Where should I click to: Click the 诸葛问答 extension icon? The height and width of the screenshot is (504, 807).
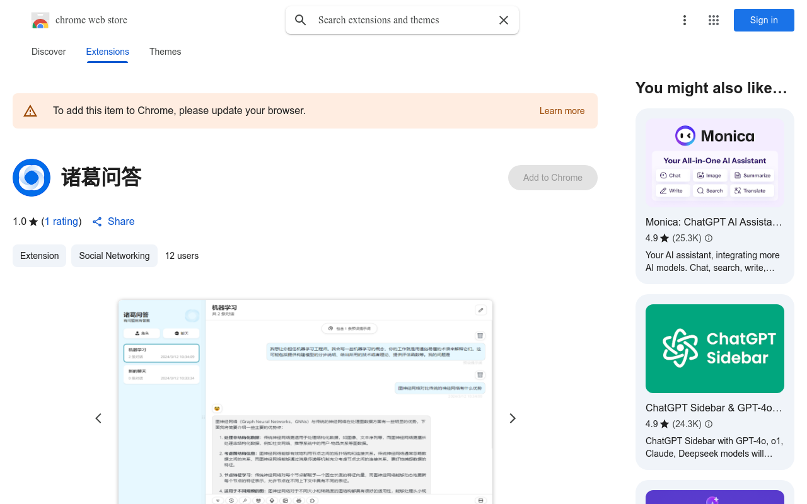point(32,178)
